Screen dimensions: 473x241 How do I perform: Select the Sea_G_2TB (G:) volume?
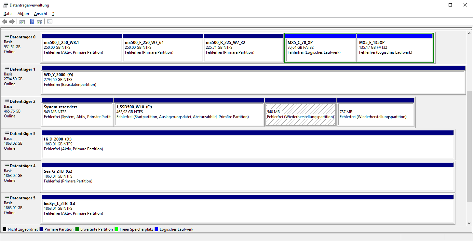pos(248,176)
